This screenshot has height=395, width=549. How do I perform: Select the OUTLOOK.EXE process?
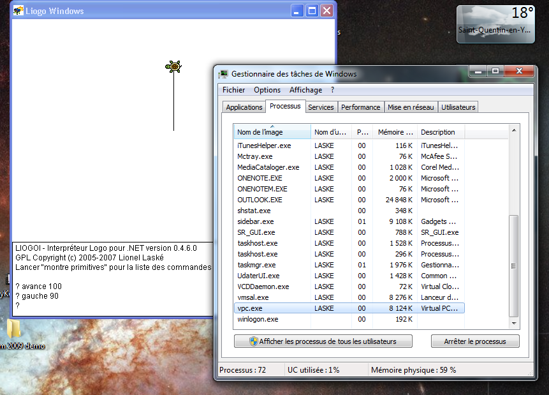349,200
